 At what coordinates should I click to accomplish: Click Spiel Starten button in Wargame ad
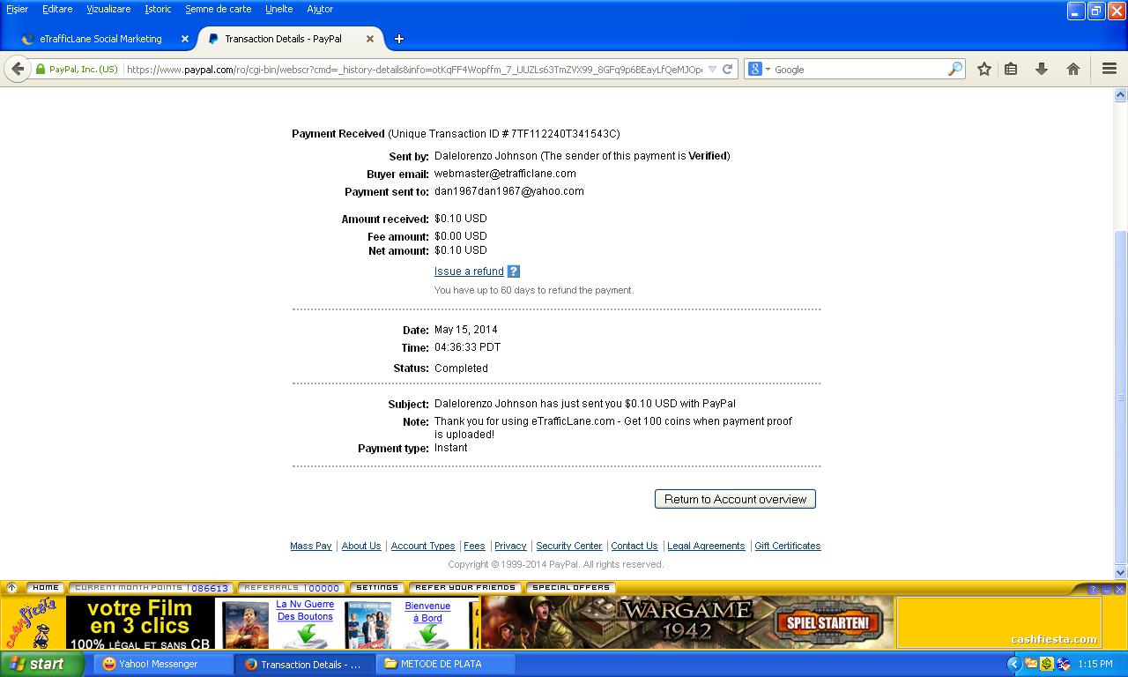coord(827,622)
